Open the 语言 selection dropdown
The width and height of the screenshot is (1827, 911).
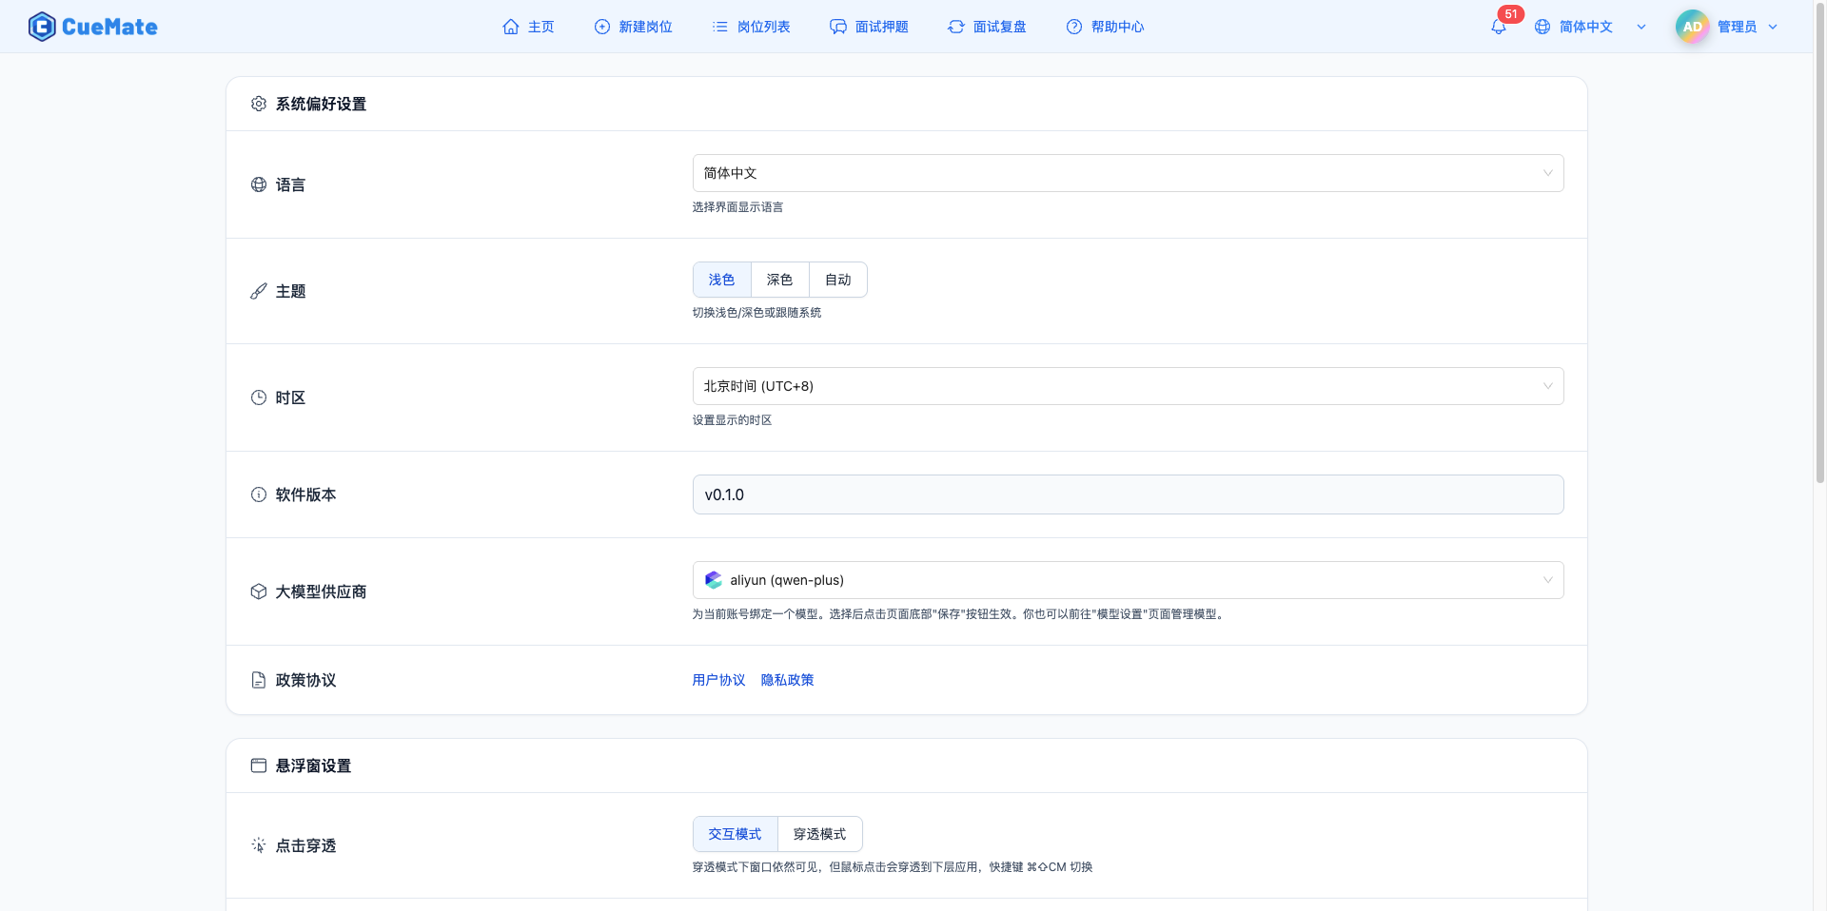tap(1129, 172)
